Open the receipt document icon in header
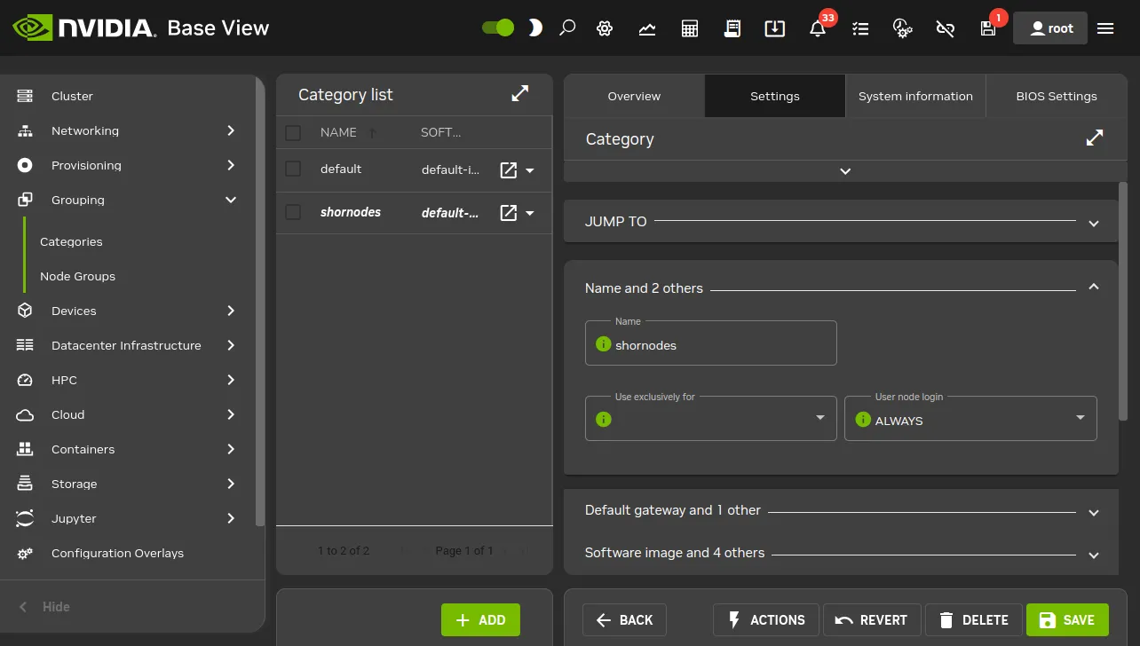The width and height of the screenshot is (1140, 646). coord(732,28)
